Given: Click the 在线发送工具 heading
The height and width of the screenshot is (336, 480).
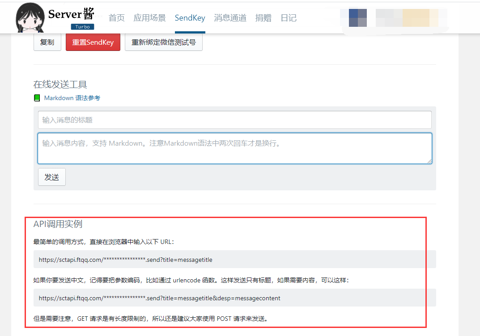Looking at the screenshot, I should coord(60,84).
